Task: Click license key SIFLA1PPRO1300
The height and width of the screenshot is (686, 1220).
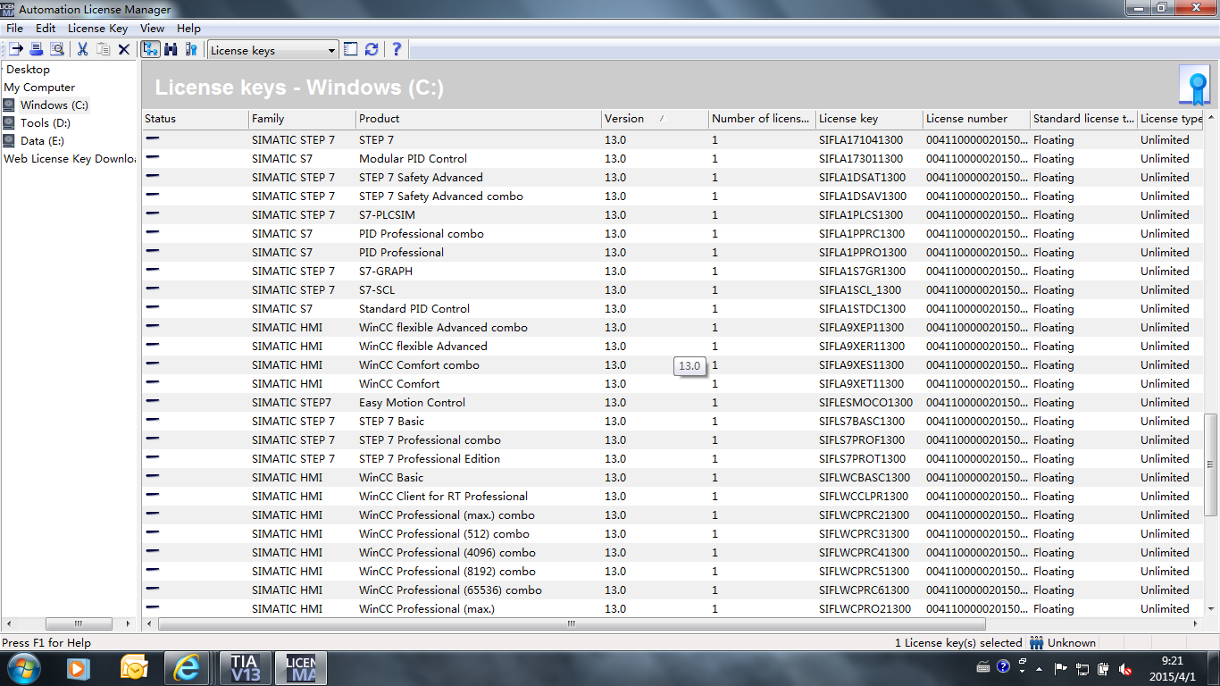Action: point(863,253)
